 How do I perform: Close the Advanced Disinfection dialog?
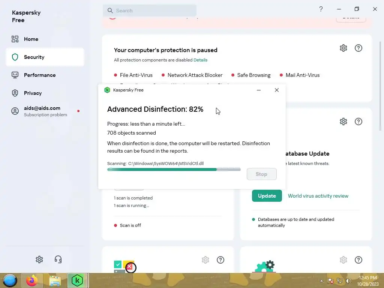tap(277, 90)
